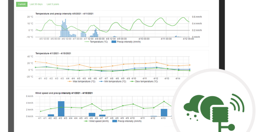Viewport: 265px width, 132px height.
Task: Toggle Wind speed (km/h) legend entry
Action: pyautogui.click(x=97, y=121)
